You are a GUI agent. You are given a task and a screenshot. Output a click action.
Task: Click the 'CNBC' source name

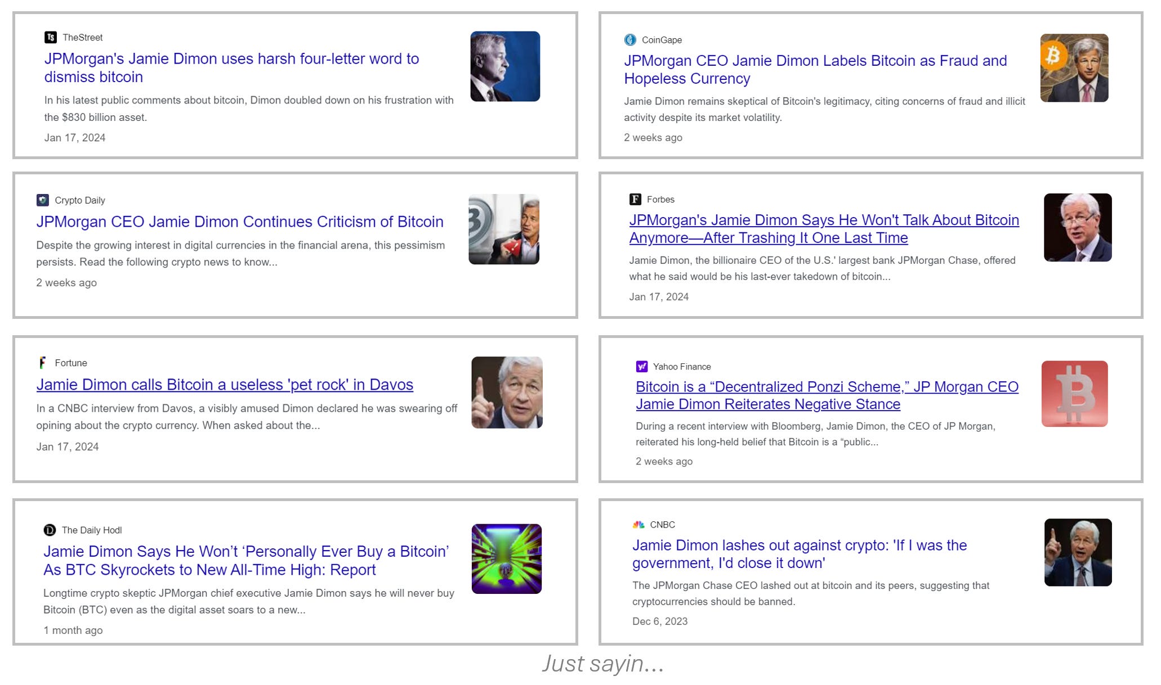click(662, 524)
